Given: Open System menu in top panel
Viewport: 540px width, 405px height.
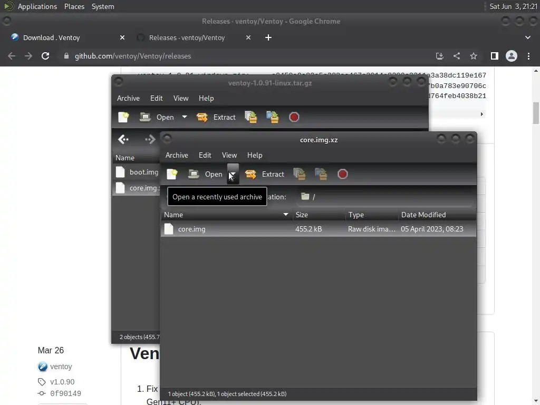Looking at the screenshot, I should 103,6.
